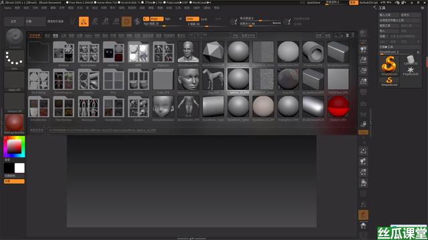
Task: Click 新建文件夹 new folder button
Action: click(x=248, y=35)
